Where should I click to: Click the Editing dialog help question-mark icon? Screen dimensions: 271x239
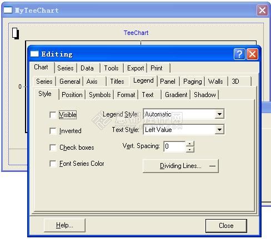point(239,54)
